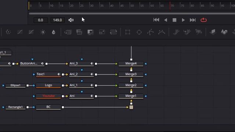The height and width of the screenshot is (132, 235).
Task: Add a Brightness Contrast node from toolbar
Action: coord(43,32)
